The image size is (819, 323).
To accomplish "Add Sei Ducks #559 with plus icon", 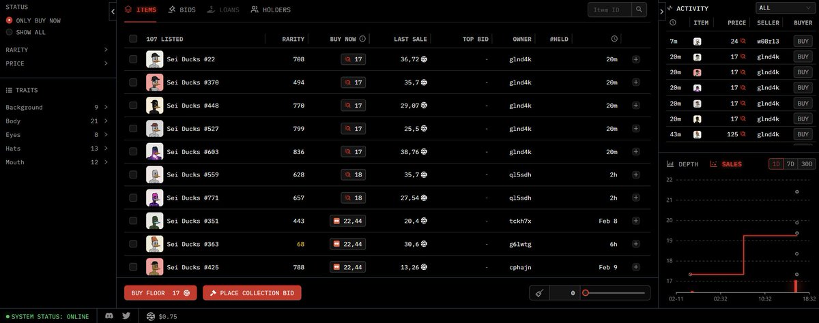I will tap(636, 174).
